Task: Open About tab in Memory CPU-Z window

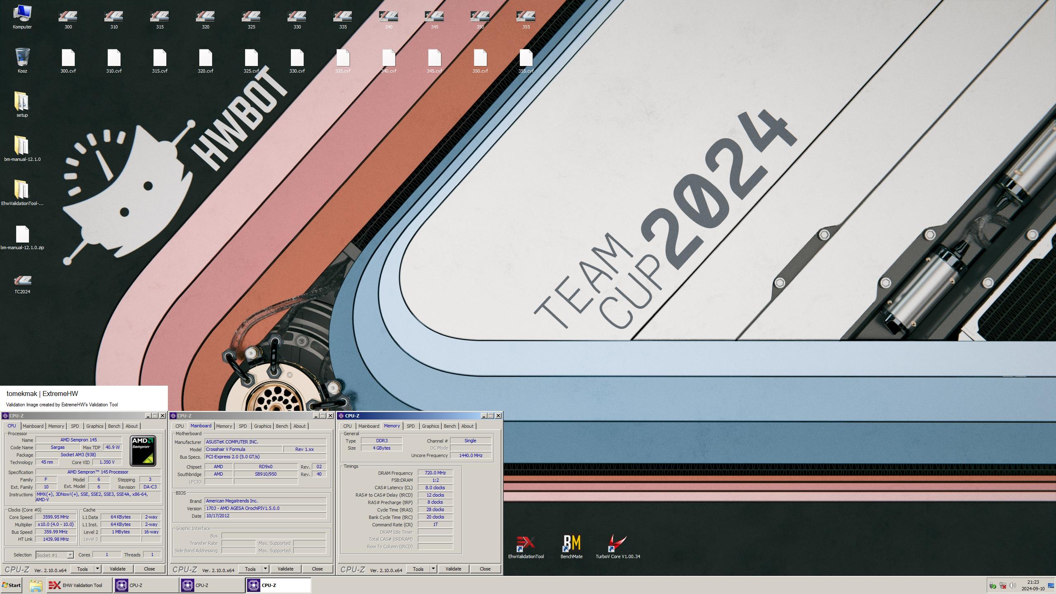Action: click(467, 426)
